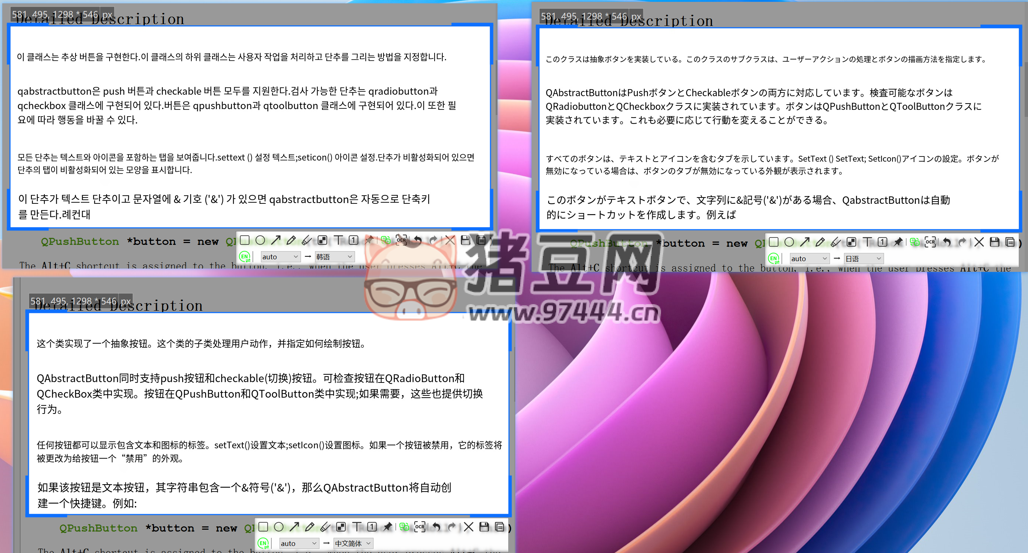The image size is (1028, 553).
Task: Open 日语 target language dropdown
Action: (x=863, y=259)
